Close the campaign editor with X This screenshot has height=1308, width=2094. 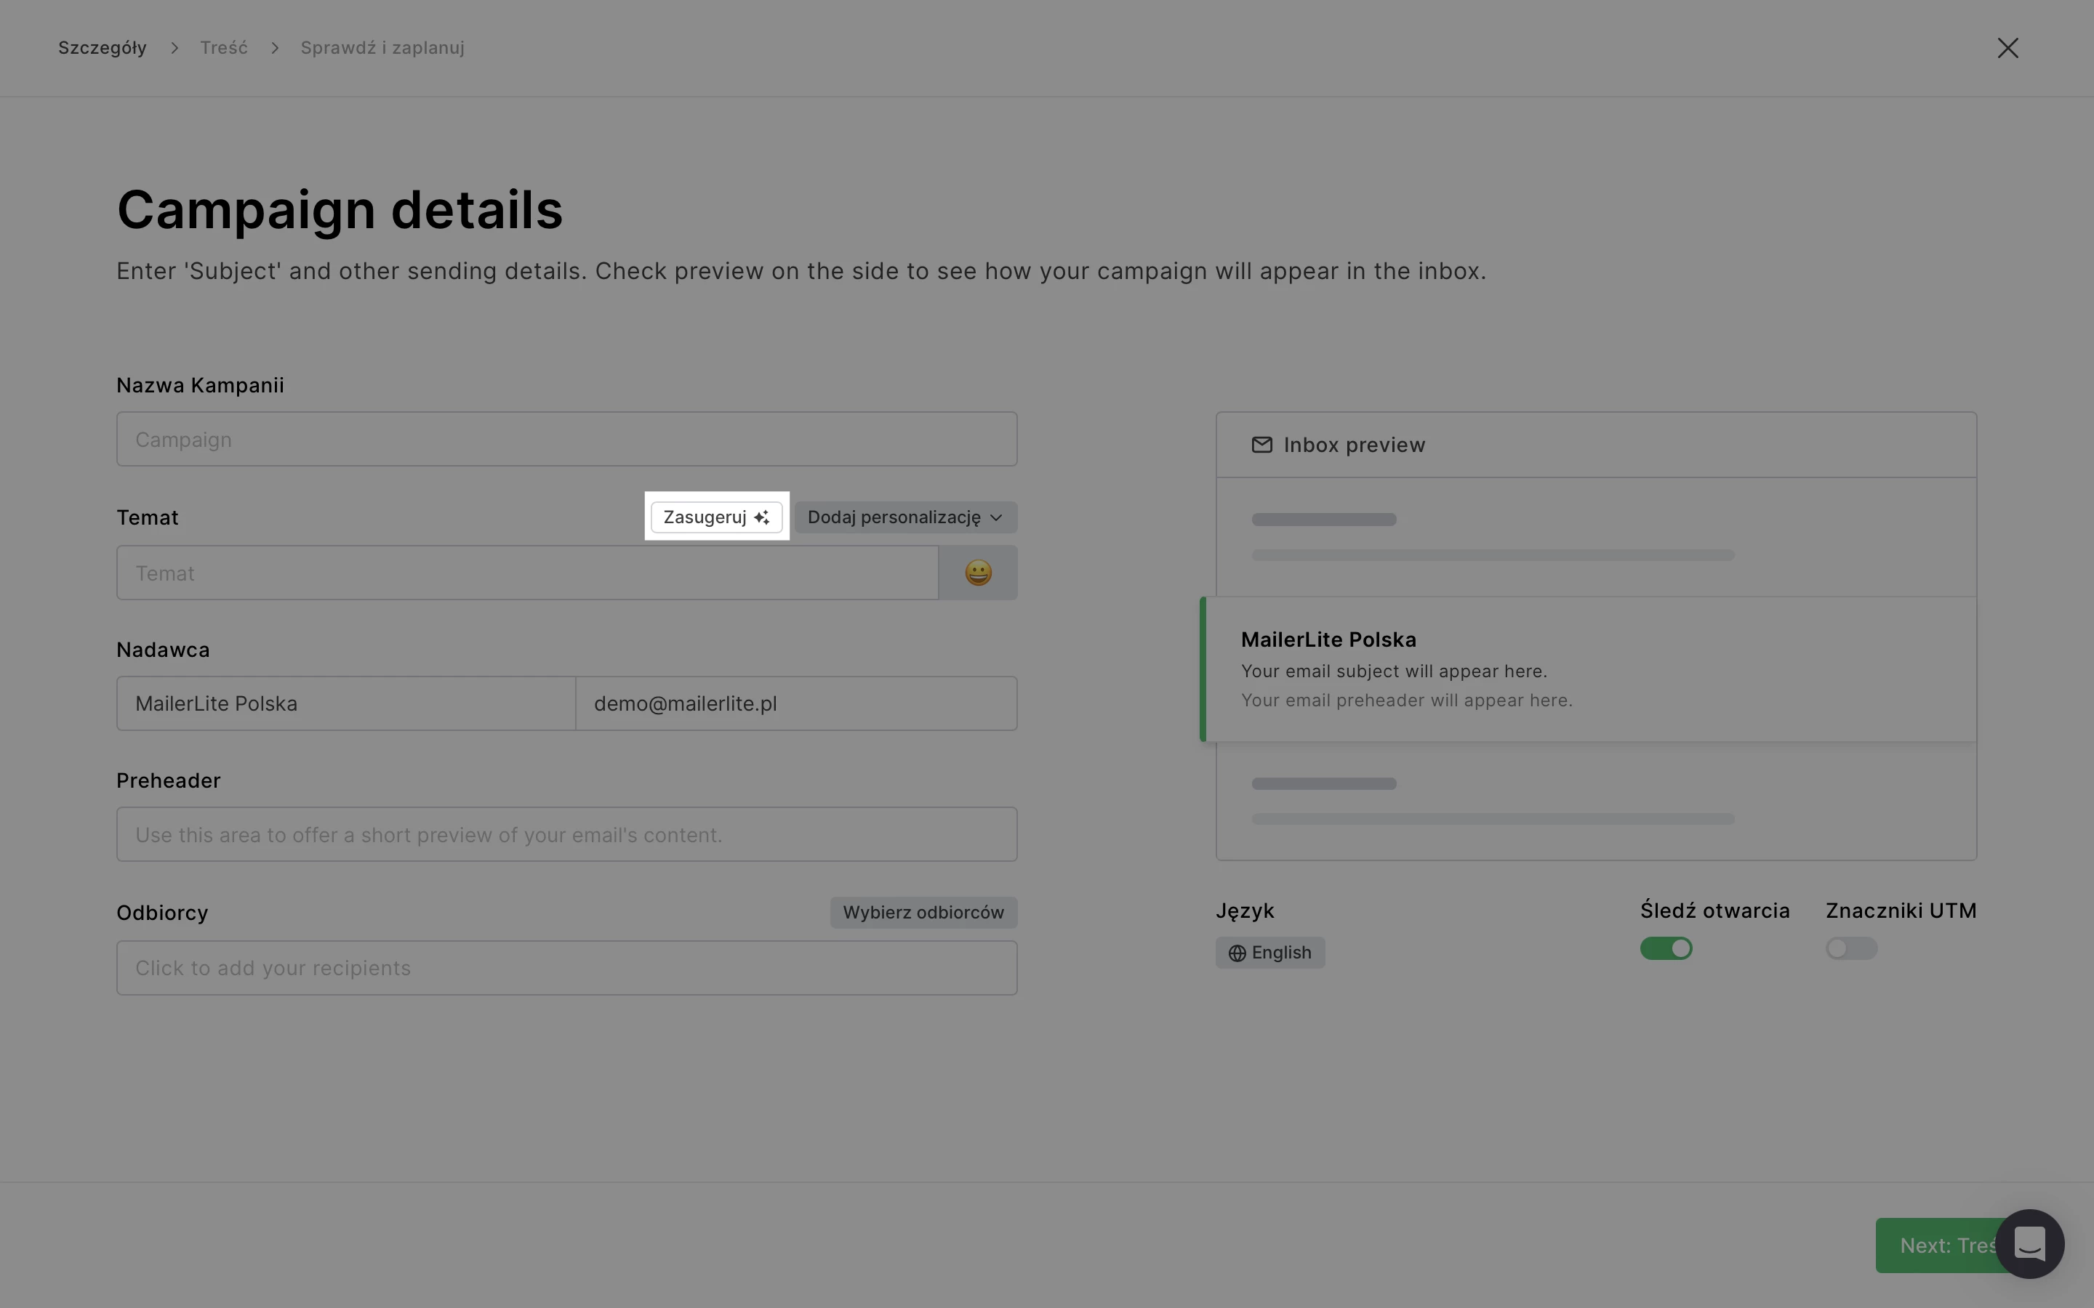2007,49
